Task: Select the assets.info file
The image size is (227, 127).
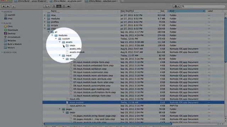Action: pos(75,49)
